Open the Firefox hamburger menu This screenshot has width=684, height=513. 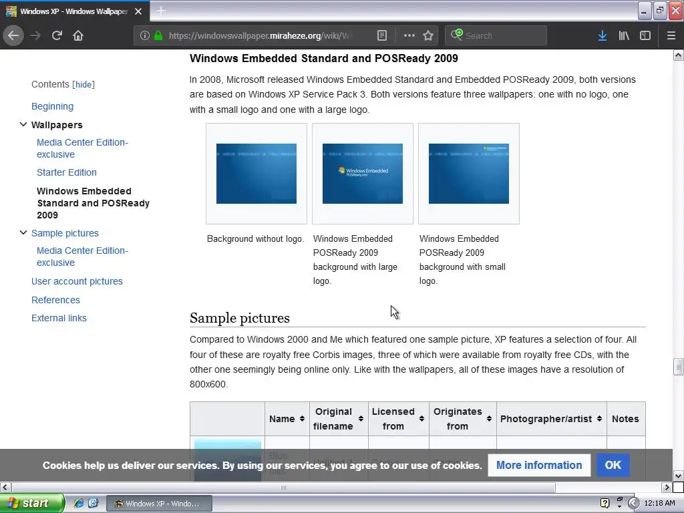click(x=671, y=35)
